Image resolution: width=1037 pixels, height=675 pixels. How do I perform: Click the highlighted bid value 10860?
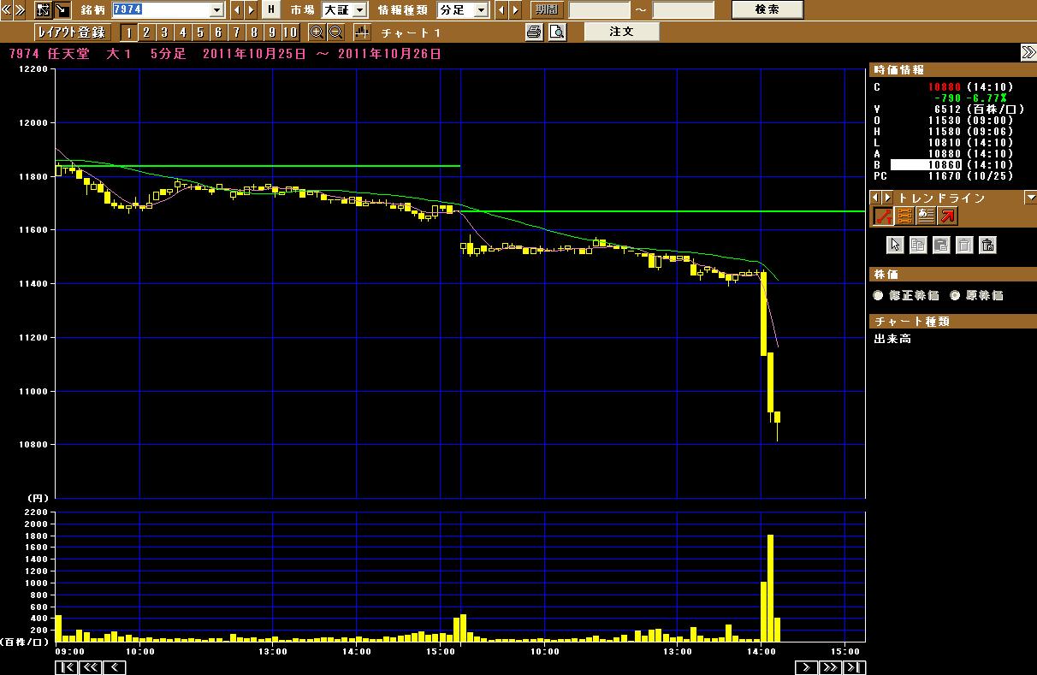pos(927,165)
